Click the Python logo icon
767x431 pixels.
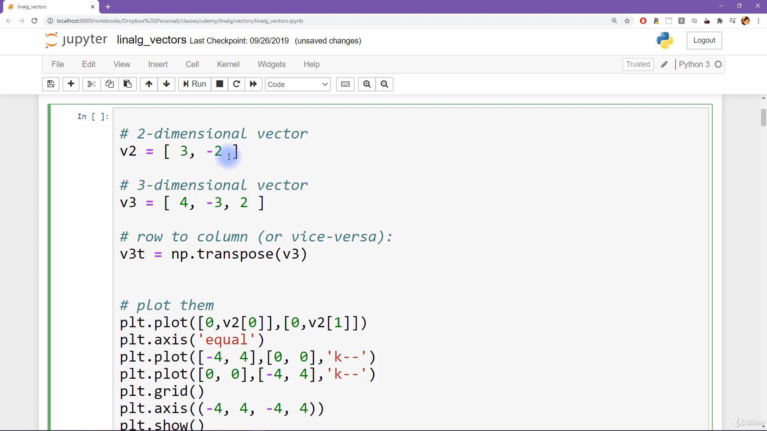(665, 40)
